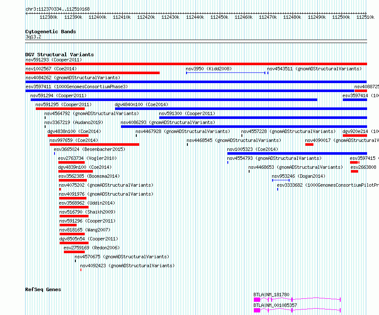Click the nsv591296 (Cooper2011) label
Image resolution: width=379 pixels, height=315 pixels.
coord(87,221)
